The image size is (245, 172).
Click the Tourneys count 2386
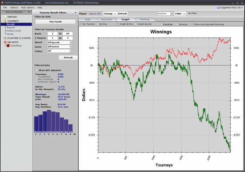pos(61,74)
